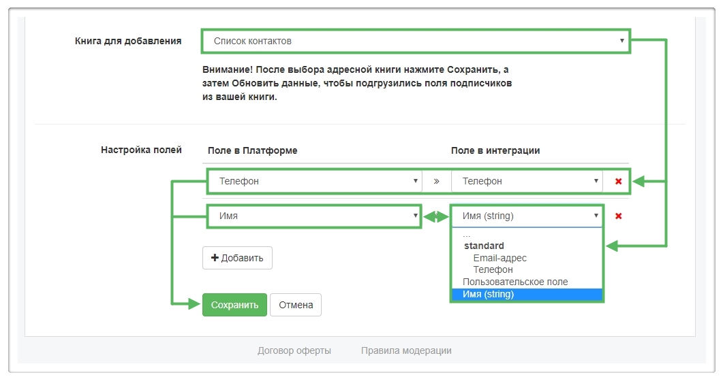Open platform field Телефон dropdown
Screen dimensions: 723x379
pyautogui.click(x=314, y=182)
